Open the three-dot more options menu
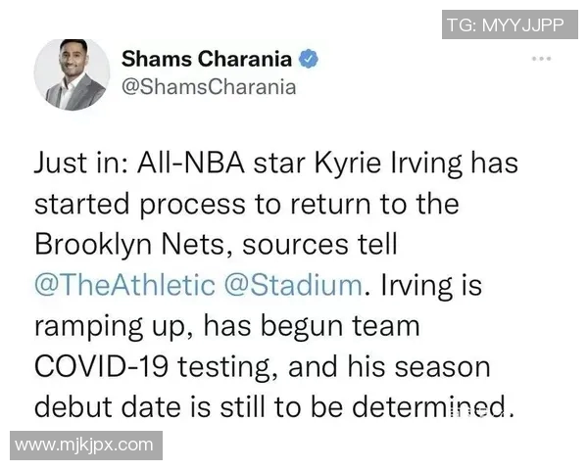The image size is (588, 470). 542,60
